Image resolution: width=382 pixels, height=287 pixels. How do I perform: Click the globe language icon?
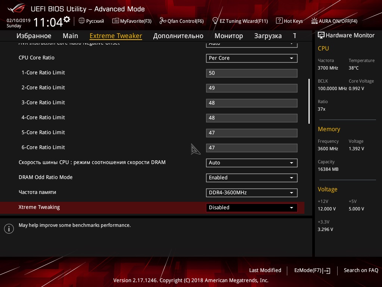[82, 21]
